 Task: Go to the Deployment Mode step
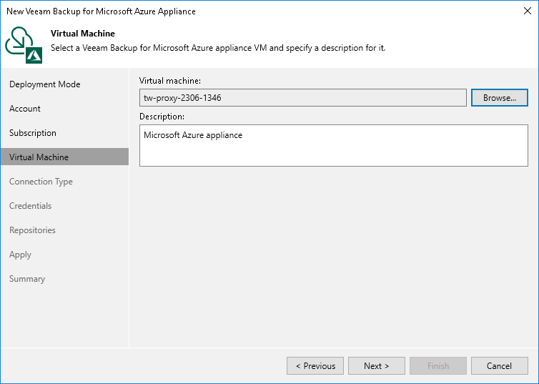pyautogui.click(x=44, y=84)
